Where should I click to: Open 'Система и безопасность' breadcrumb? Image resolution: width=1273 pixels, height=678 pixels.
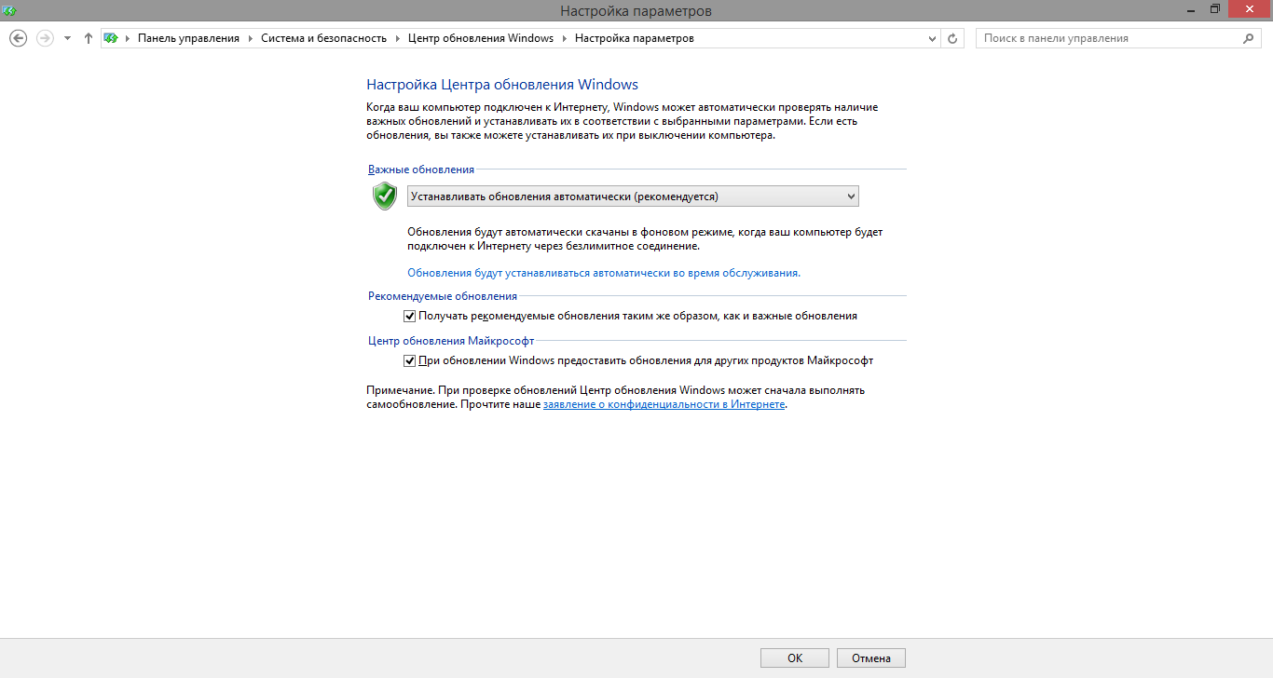pyautogui.click(x=323, y=38)
